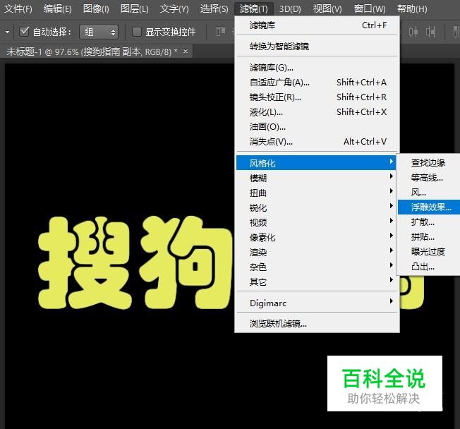Open the 图层(L) menu

134,8
